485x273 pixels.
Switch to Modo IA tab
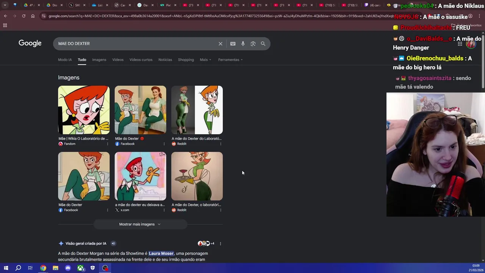65,60
